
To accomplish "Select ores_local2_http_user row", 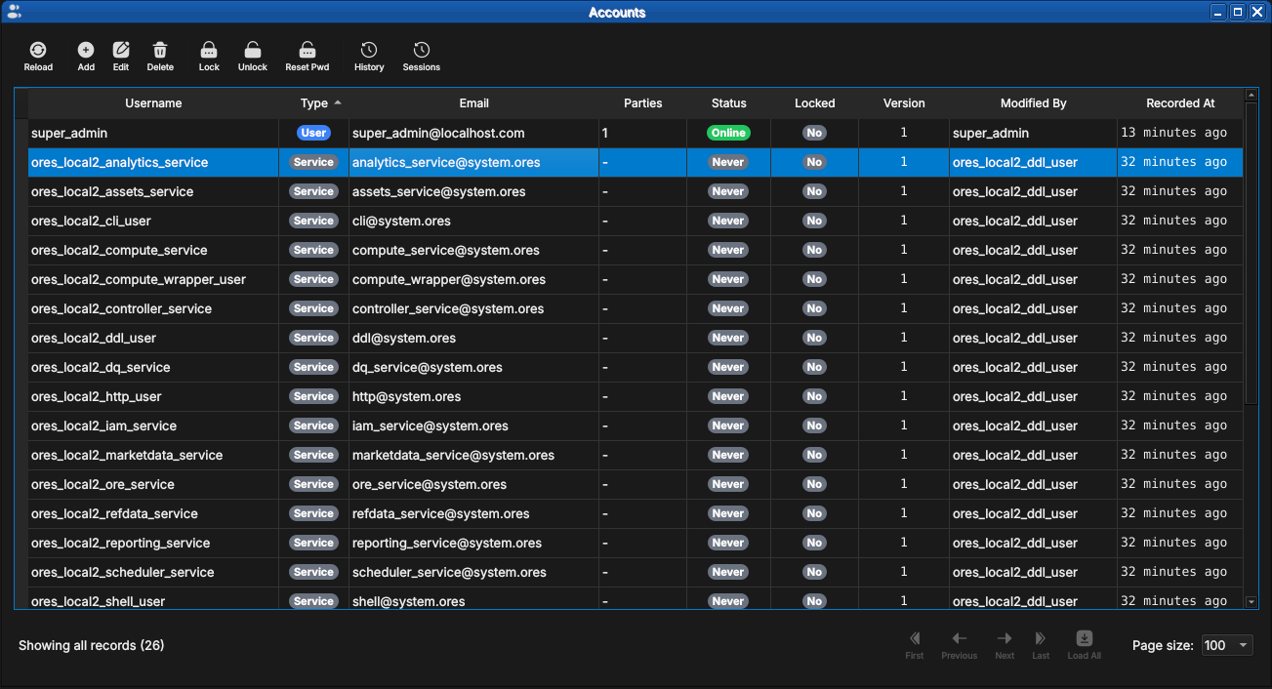I will tap(636, 396).
